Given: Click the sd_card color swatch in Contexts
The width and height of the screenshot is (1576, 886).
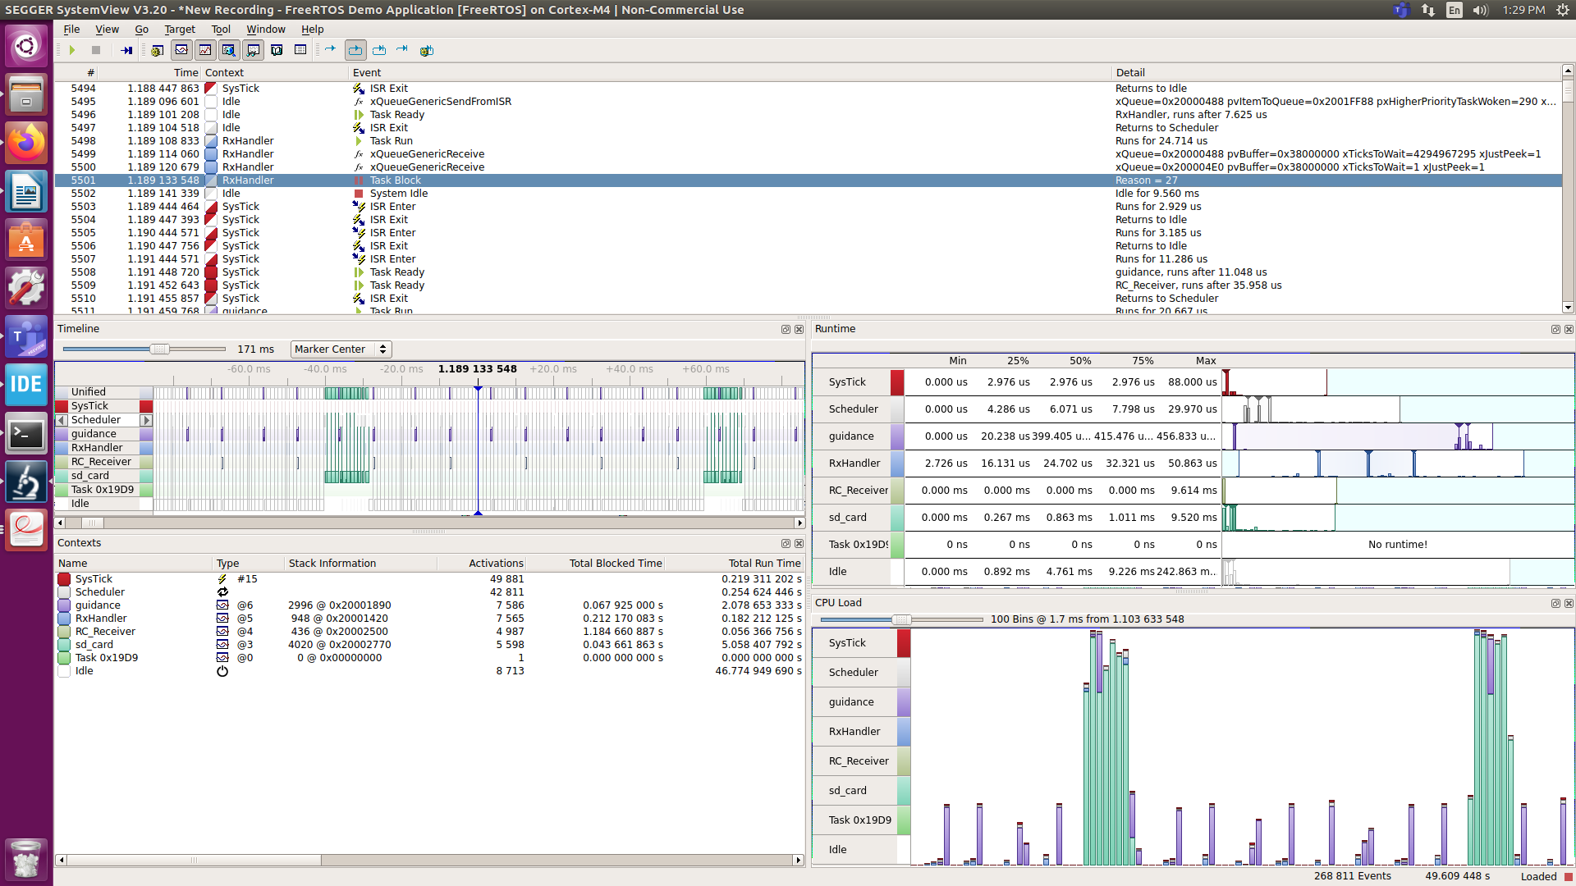Looking at the screenshot, I should coord(64,645).
